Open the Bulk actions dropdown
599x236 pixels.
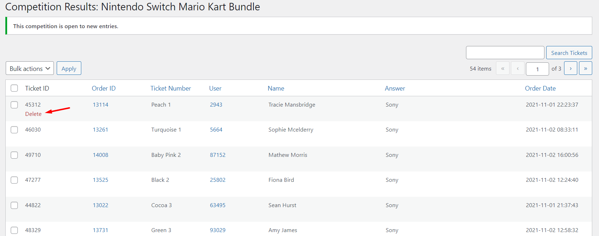30,68
